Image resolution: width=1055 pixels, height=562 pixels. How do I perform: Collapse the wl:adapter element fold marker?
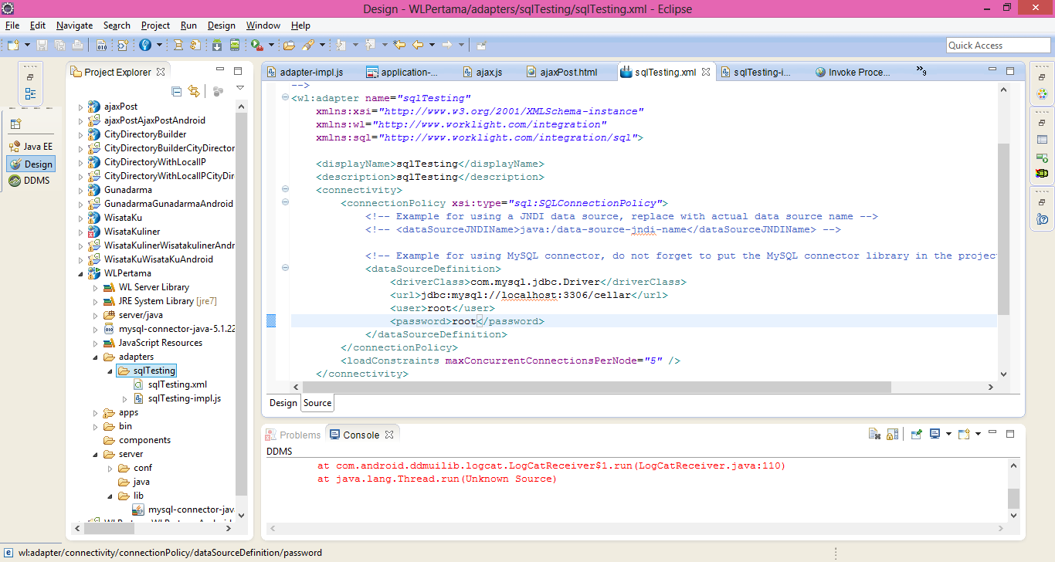[286, 98]
